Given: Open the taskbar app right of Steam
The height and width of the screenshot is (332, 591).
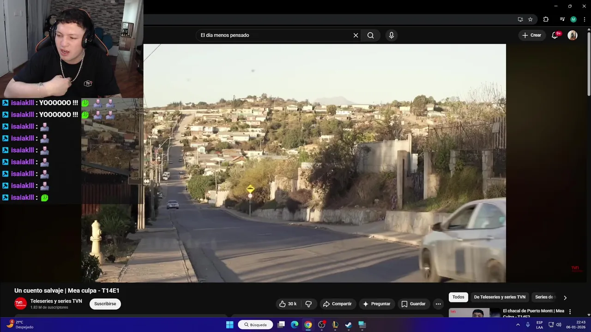Looking at the screenshot, I should tap(362, 325).
